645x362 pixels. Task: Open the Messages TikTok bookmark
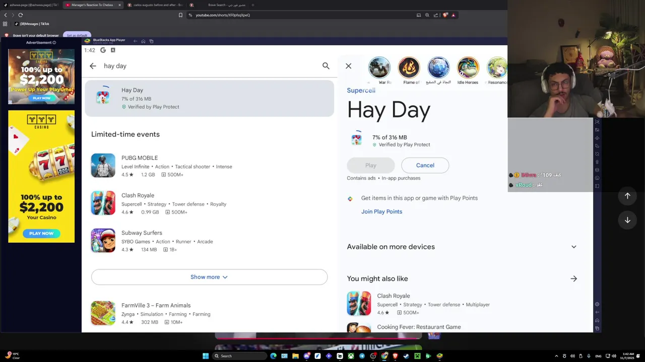point(32,24)
